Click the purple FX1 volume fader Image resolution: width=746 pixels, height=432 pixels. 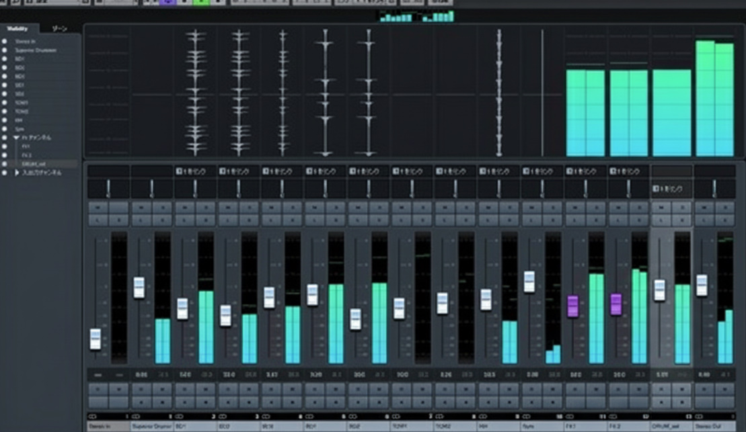click(573, 306)
